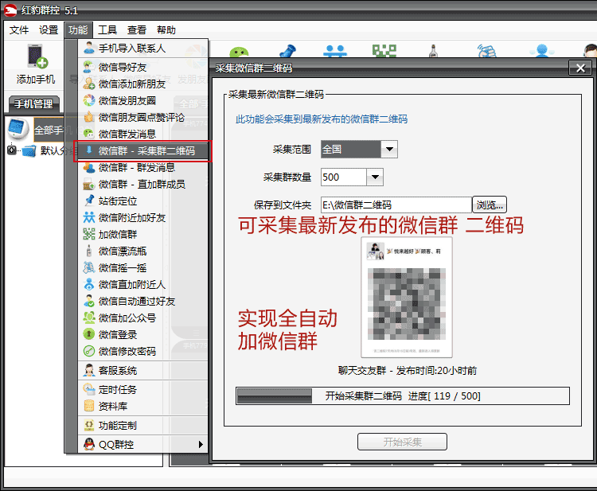The image size is (597, 491).
Task: Choose 微信群 - 群发消息 entry
Action: (143, 167)
